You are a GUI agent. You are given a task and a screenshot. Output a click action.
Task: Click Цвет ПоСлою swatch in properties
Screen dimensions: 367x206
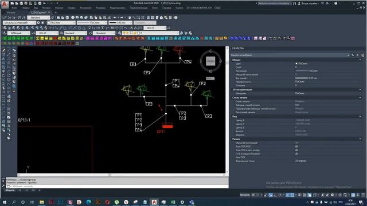(x=296, y=64)
